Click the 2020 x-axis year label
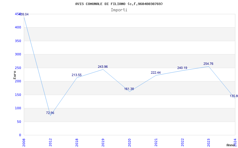The height and width of the screenshot is (148, 238). pyautogui.click(x=129, y=142)
